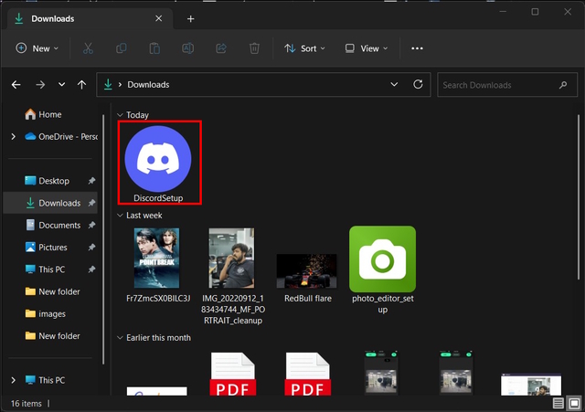The width and height of the screenshot is (585, 412).
Task: Click the Share icon in toolbar
Action: (221, 48)
